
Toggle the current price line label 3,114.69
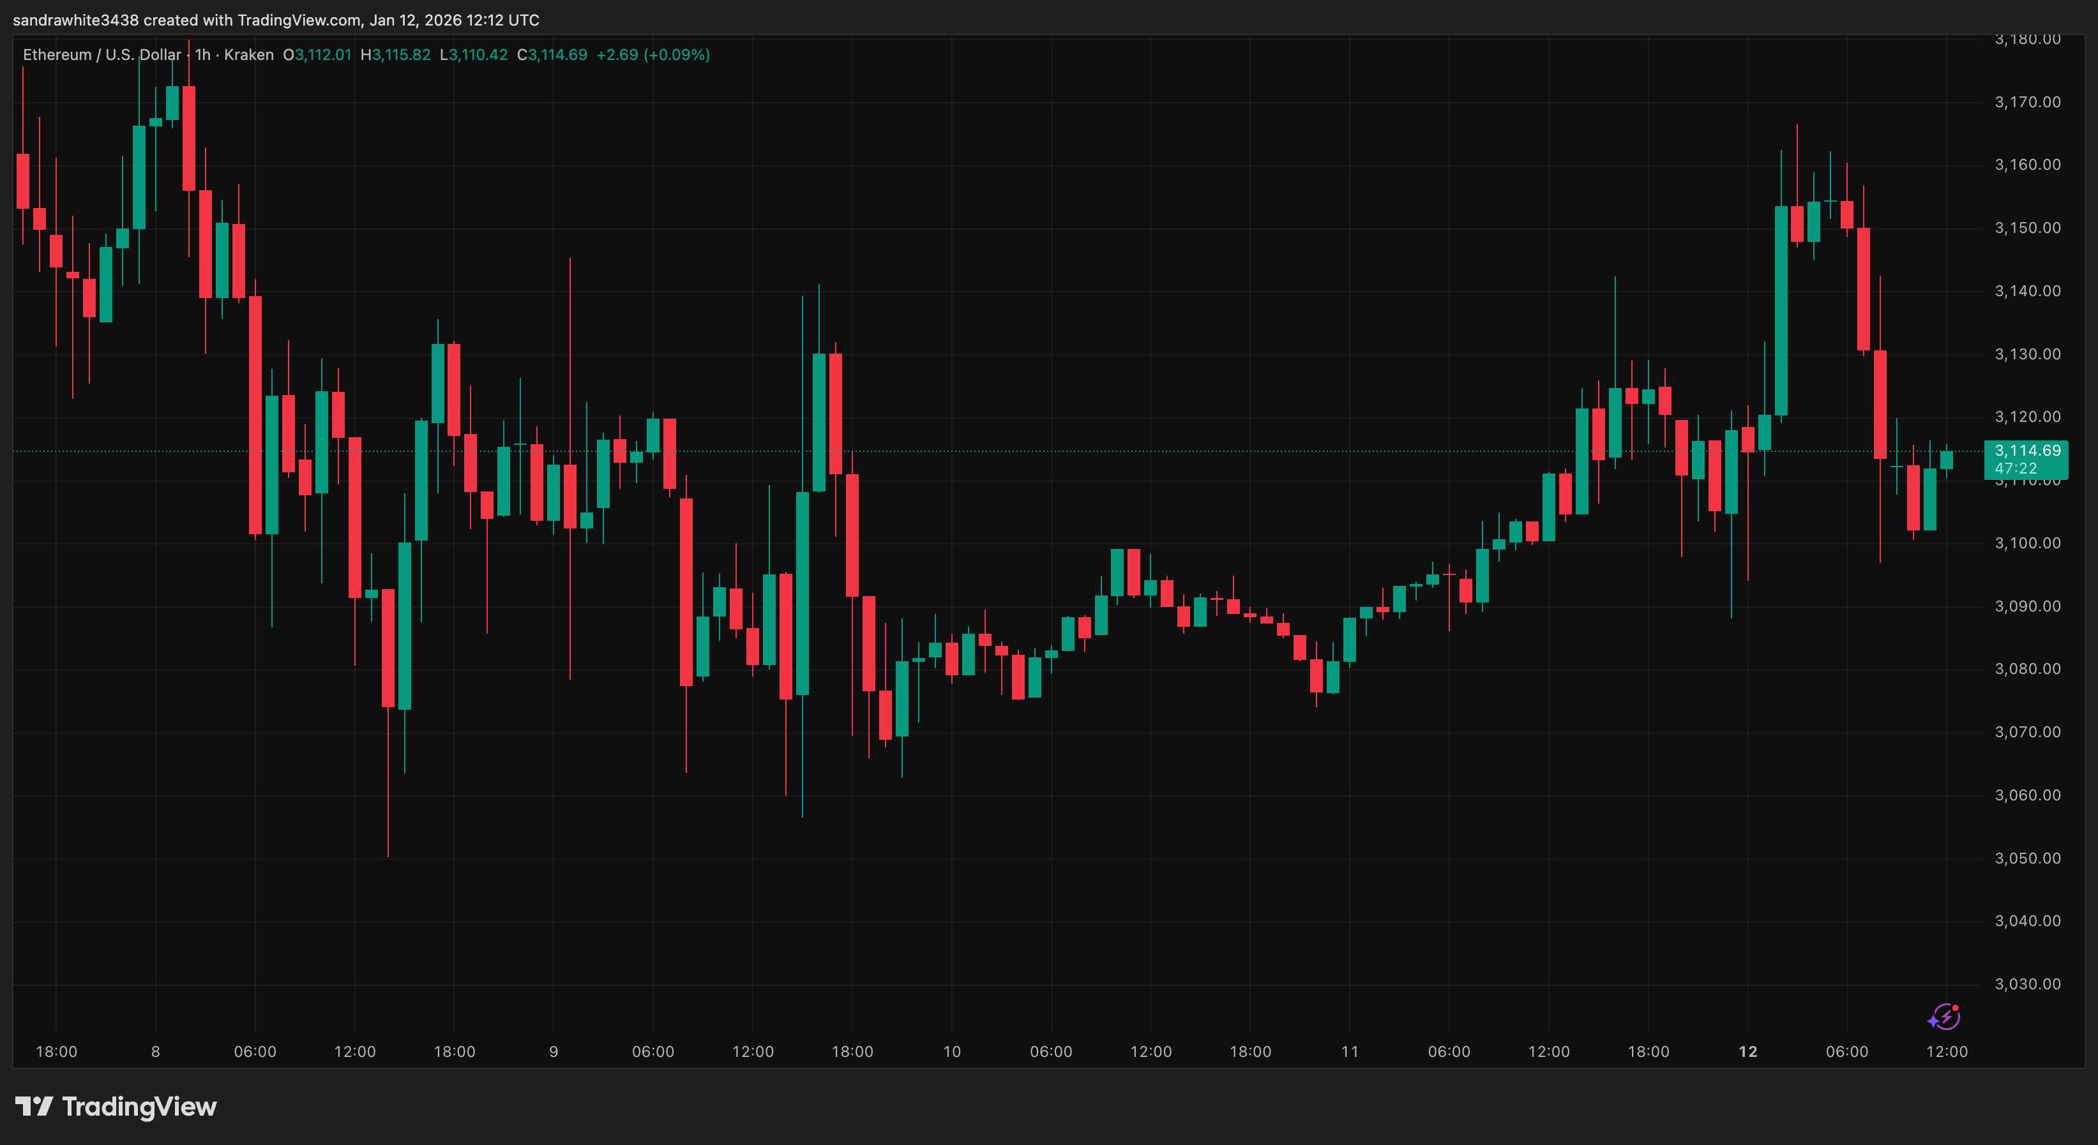(x=2028, y=451)
